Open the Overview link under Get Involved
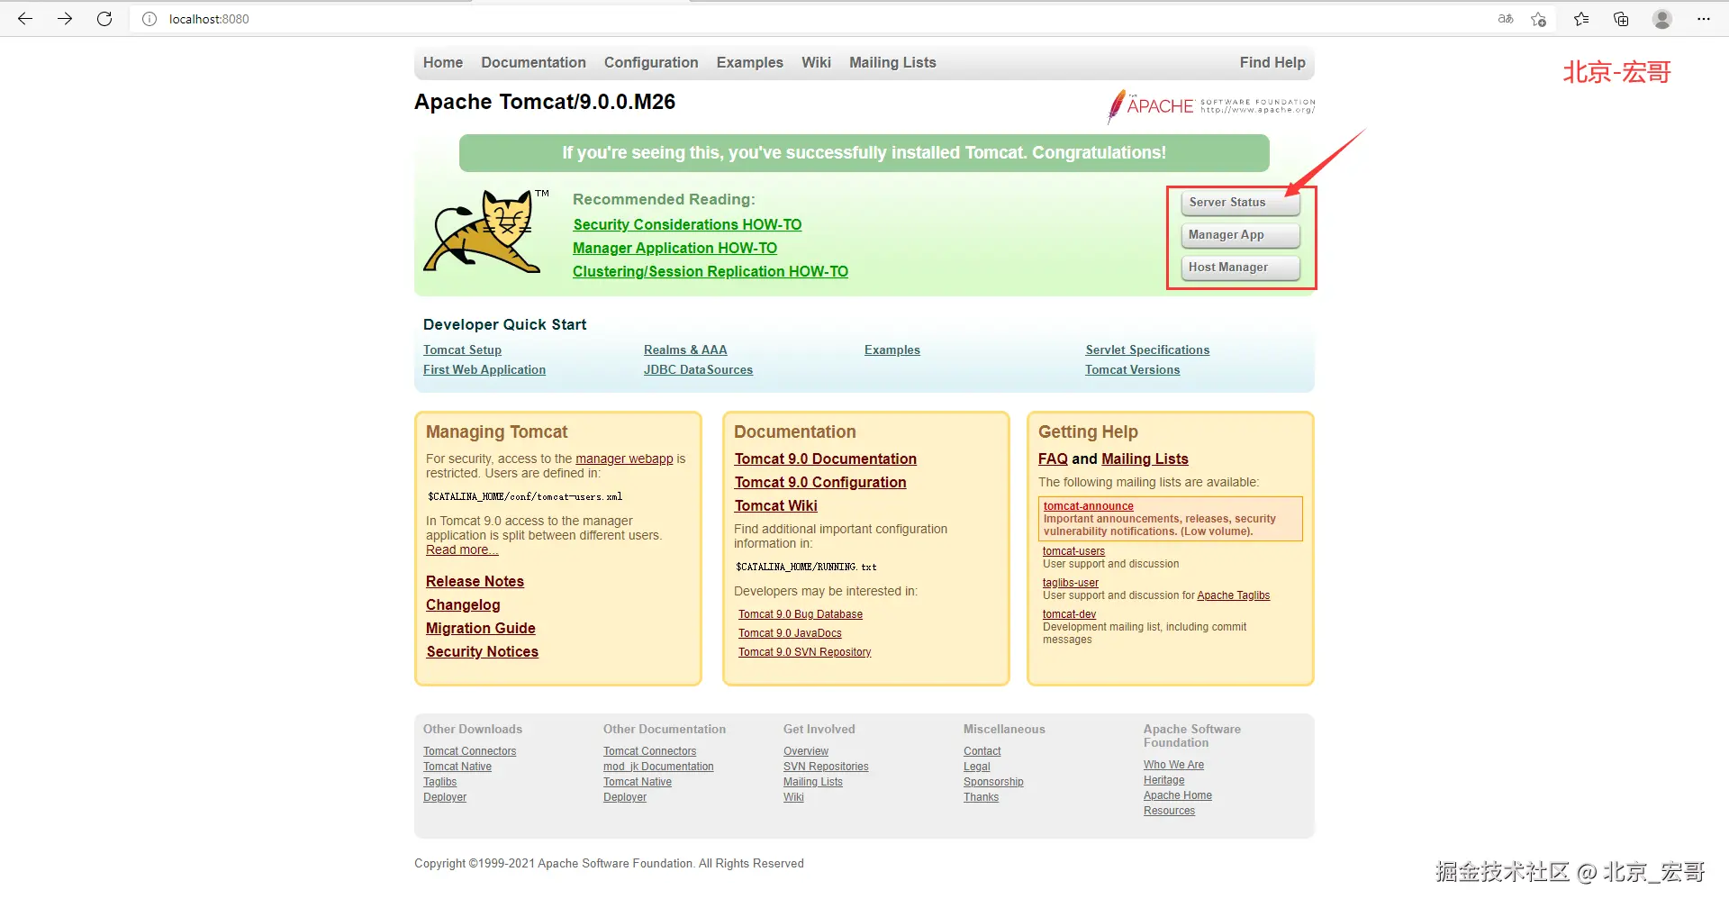The image size is (1729, 908). pos(806,751)
